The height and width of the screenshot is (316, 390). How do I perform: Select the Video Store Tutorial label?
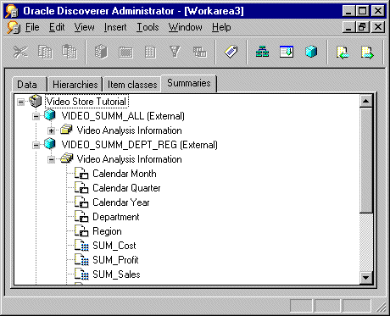point(86,102)
